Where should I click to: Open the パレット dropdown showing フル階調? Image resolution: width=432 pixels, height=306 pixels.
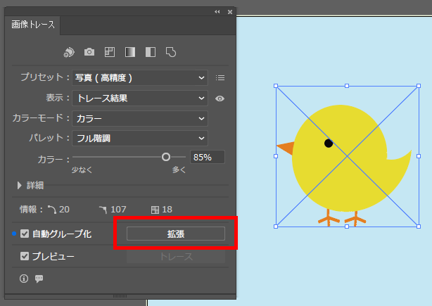(140, 139)
